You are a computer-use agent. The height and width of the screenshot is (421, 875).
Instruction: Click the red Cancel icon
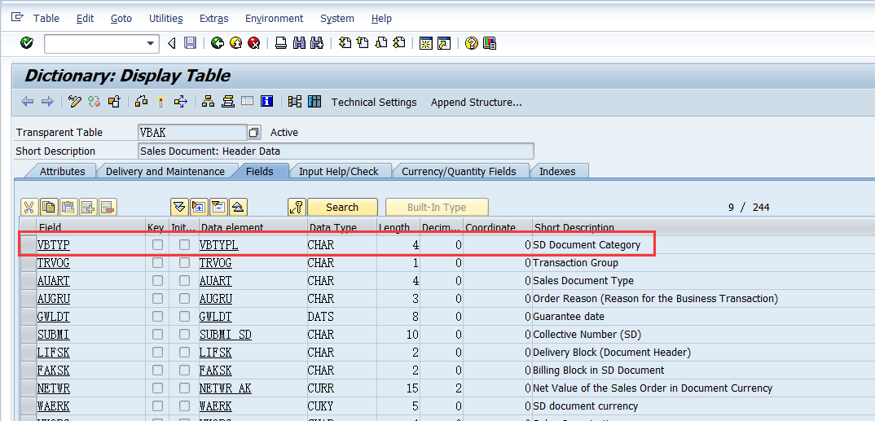254,43
